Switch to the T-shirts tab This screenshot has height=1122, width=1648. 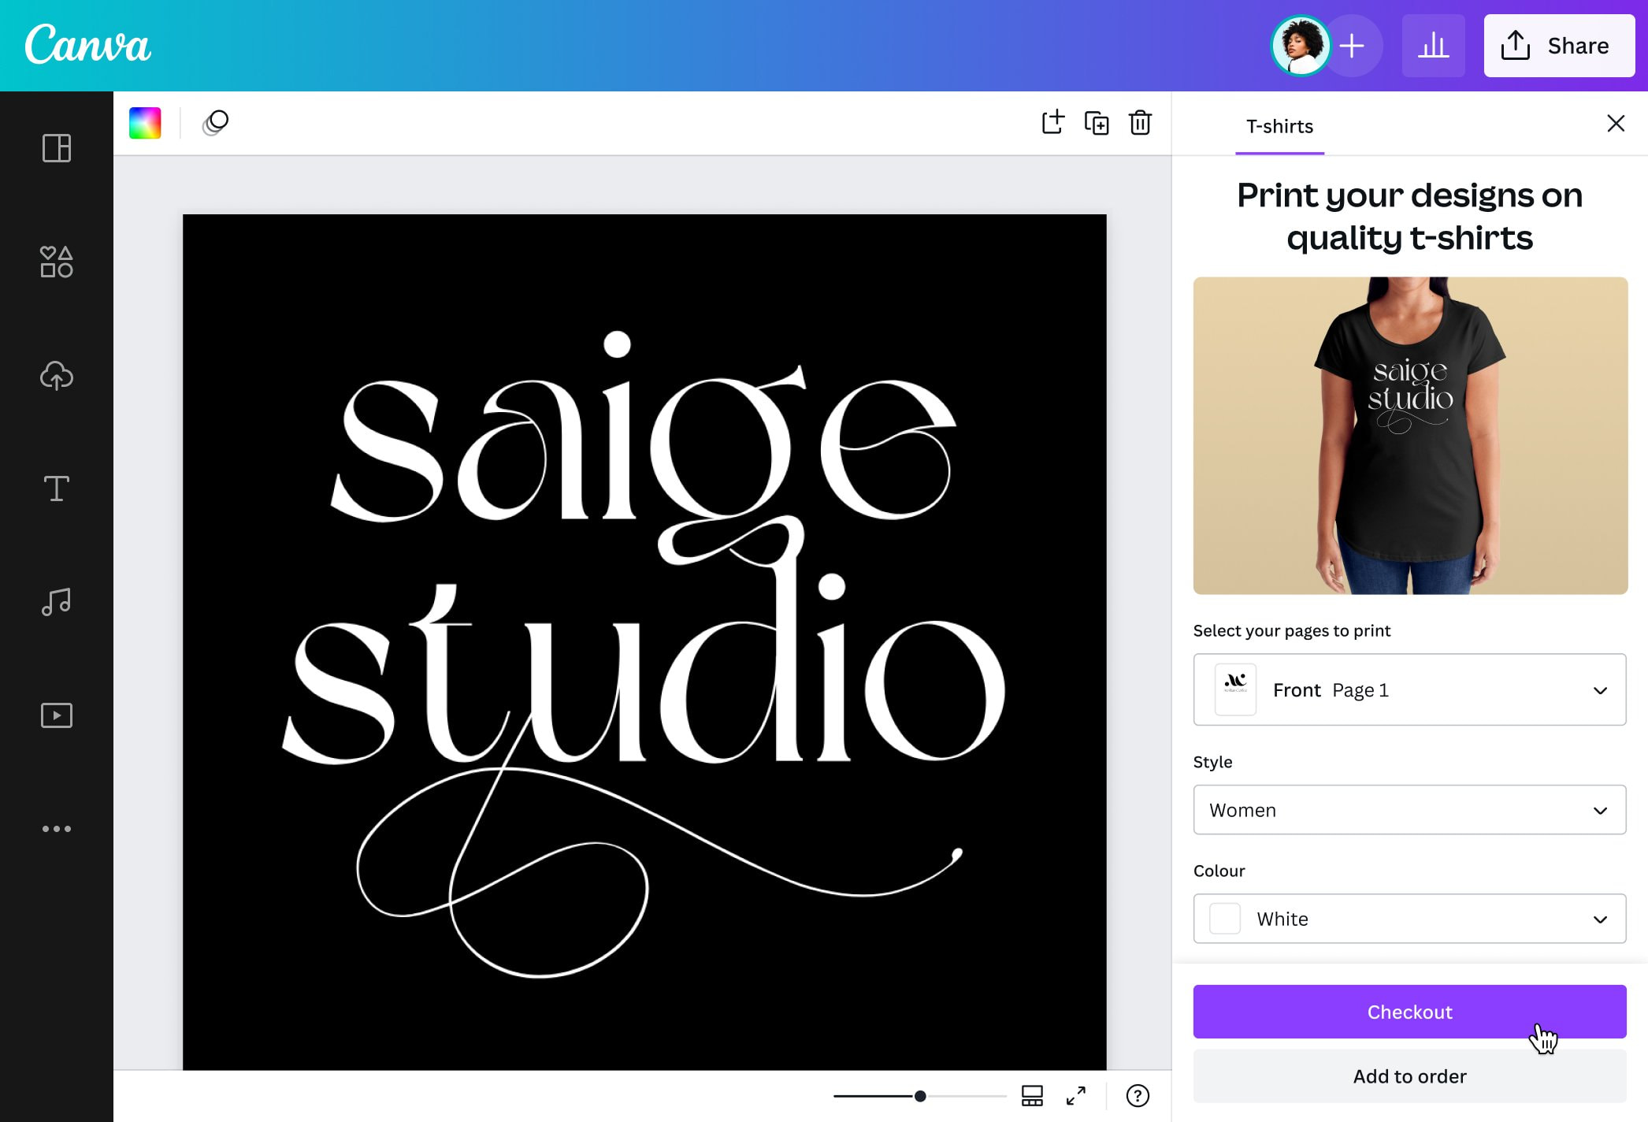(1279, 126)
